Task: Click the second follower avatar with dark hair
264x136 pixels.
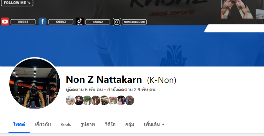Action: click(x=79, y=100)
